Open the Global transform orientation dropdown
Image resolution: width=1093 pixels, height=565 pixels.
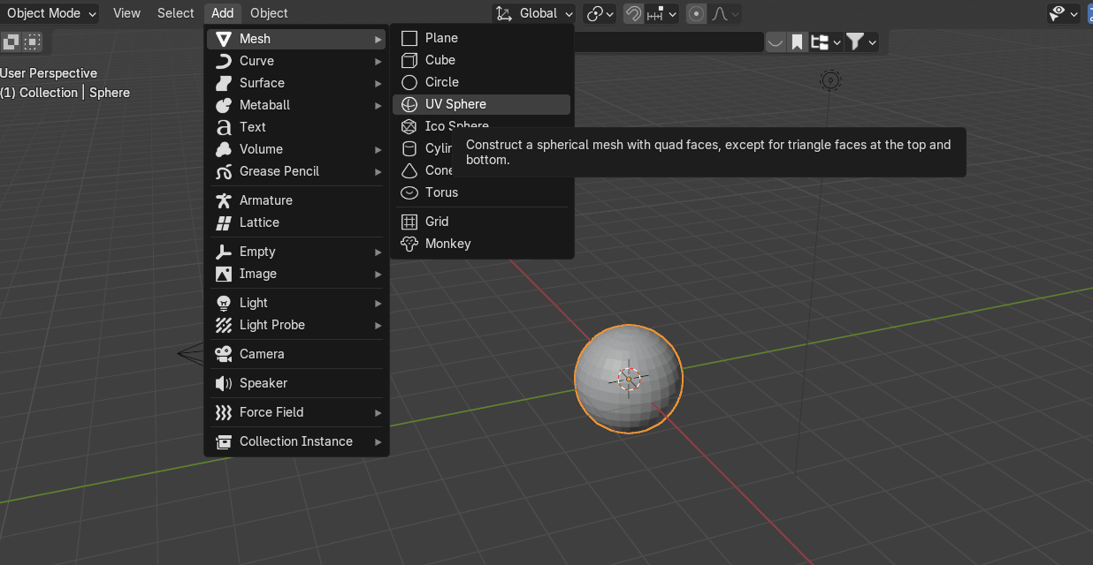(535, 13)
